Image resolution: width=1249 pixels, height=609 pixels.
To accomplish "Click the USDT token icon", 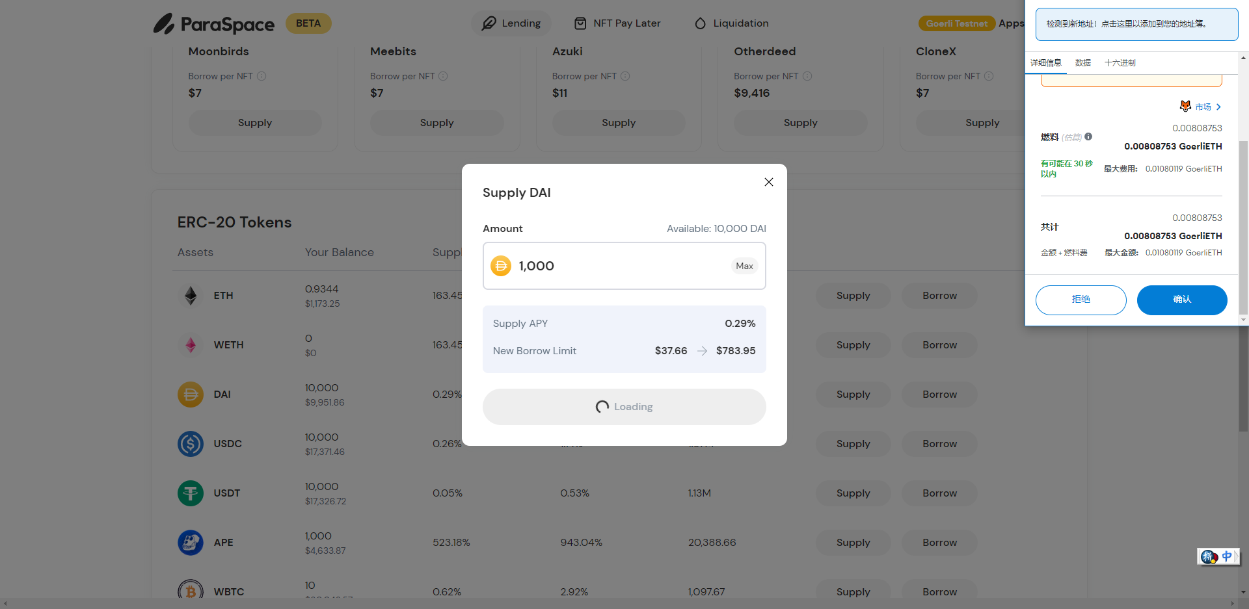I will (x=191, y=493).
